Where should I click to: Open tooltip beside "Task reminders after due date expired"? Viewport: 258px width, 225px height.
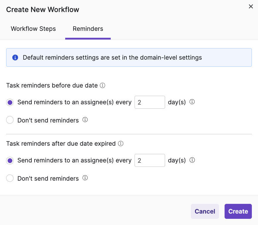click(120, 143)
